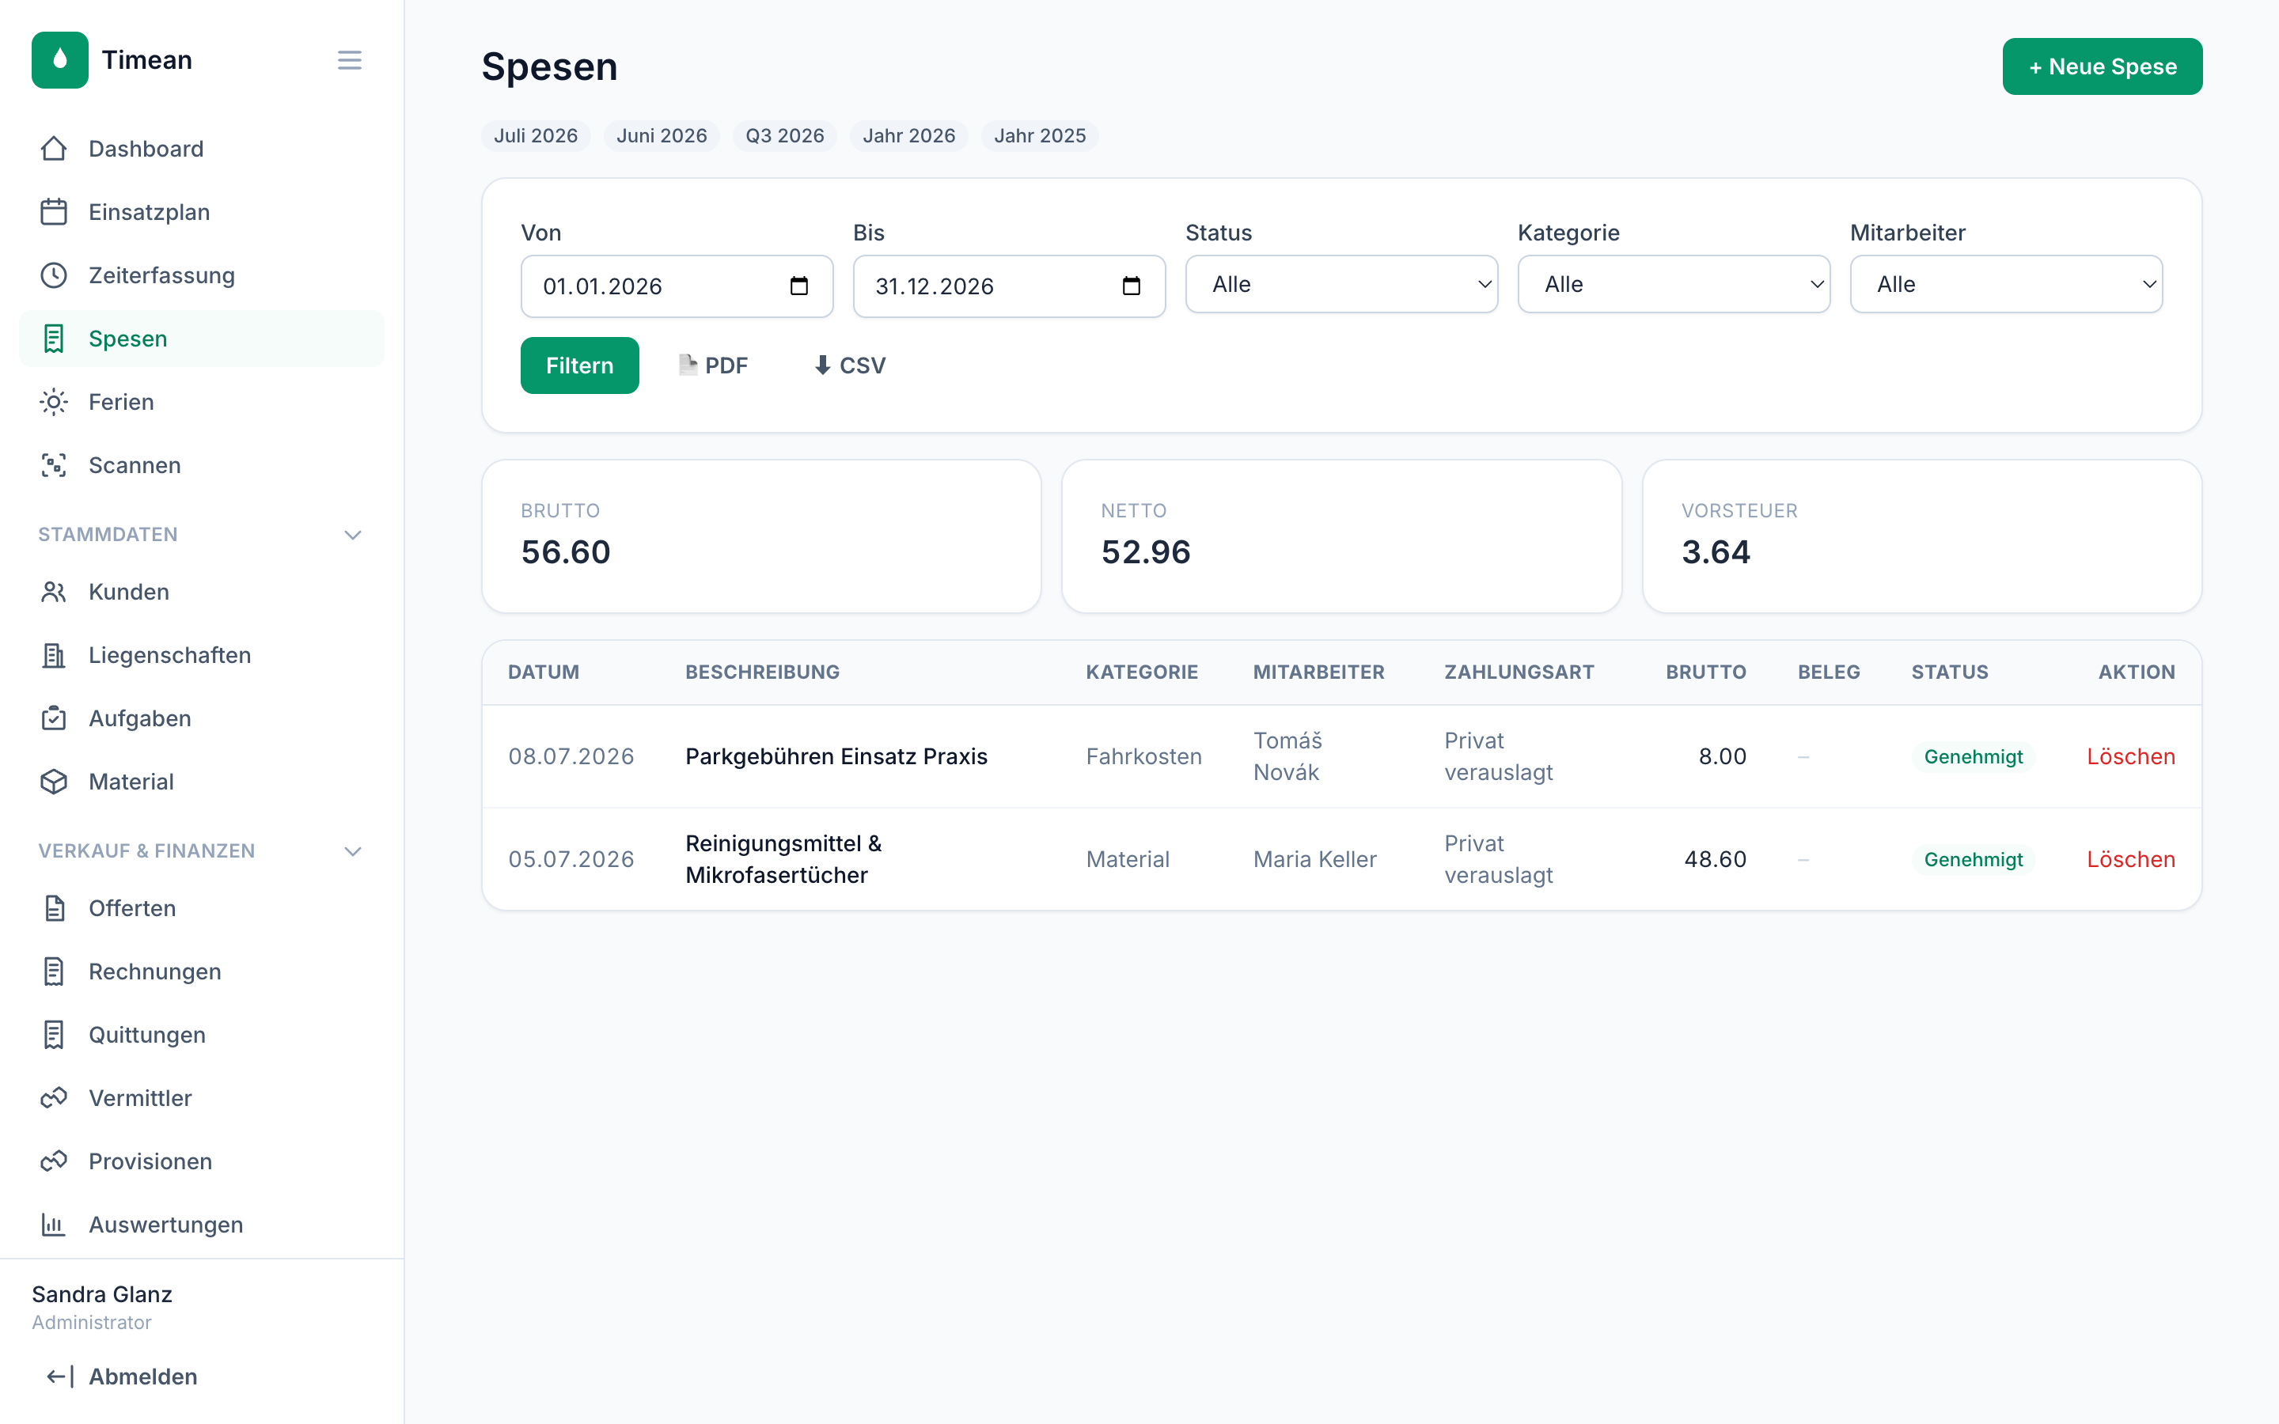
Task: Click the date 05.07.2026
Action: [571, 859]
